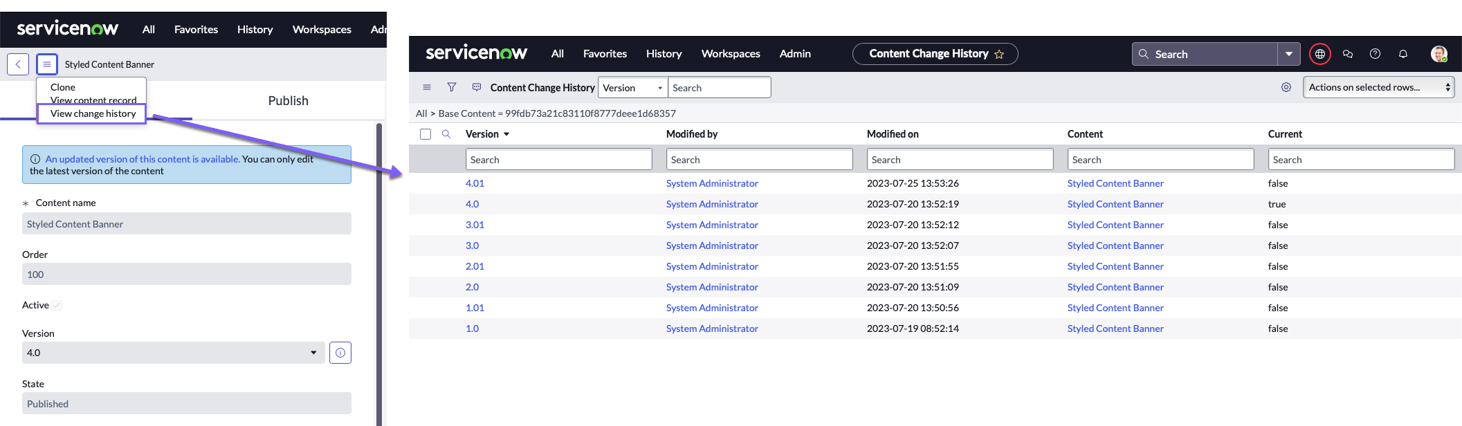The width and height of the screenshot is (1462, 426).
Task: Open the globe scope selector icon
Action: pos(1320,54)
